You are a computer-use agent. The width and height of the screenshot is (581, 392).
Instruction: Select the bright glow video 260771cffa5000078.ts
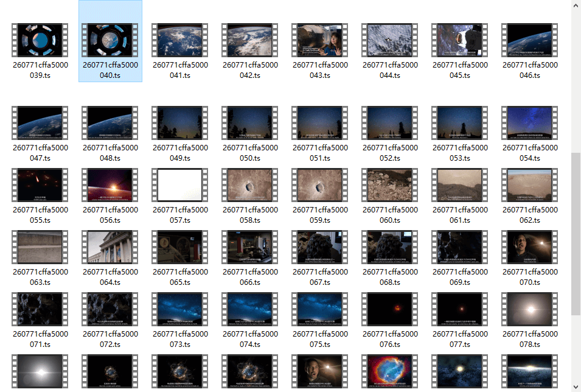tap(530, 309)
